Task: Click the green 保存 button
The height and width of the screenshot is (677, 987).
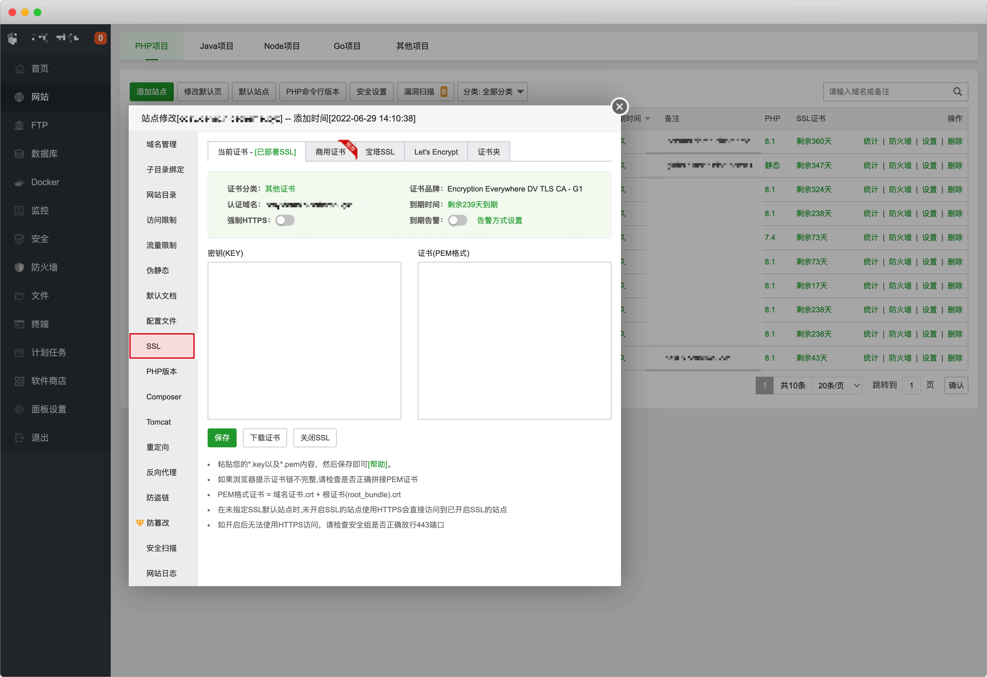Action: coord(222,438)
